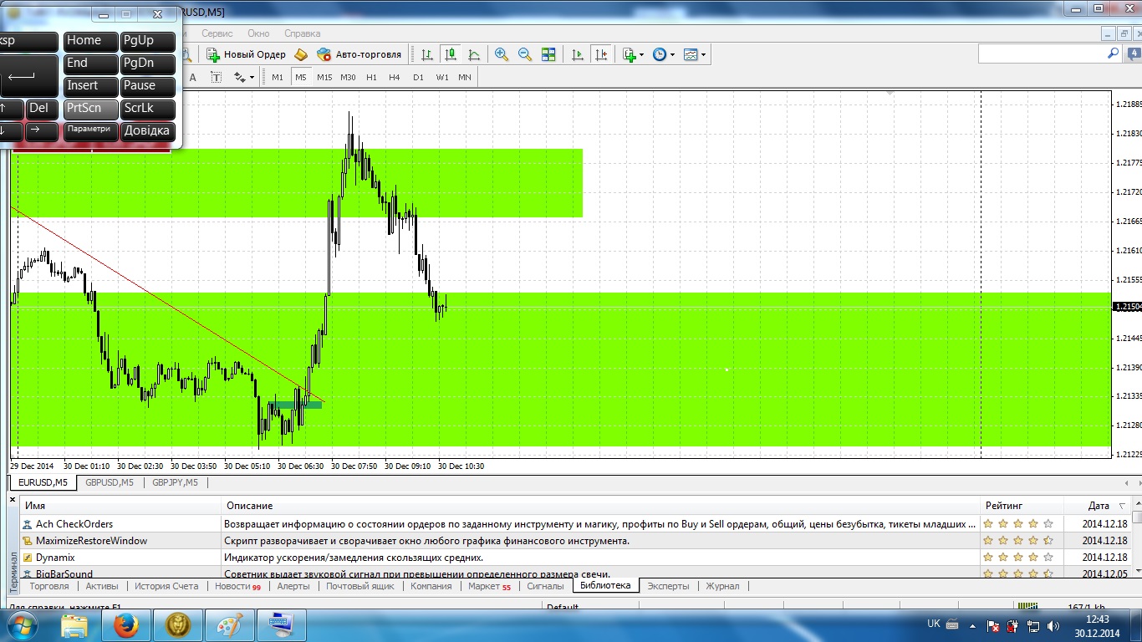Open the New Order (Новый Ордер) dialog

pyautogui.click(x=246, y=54)
